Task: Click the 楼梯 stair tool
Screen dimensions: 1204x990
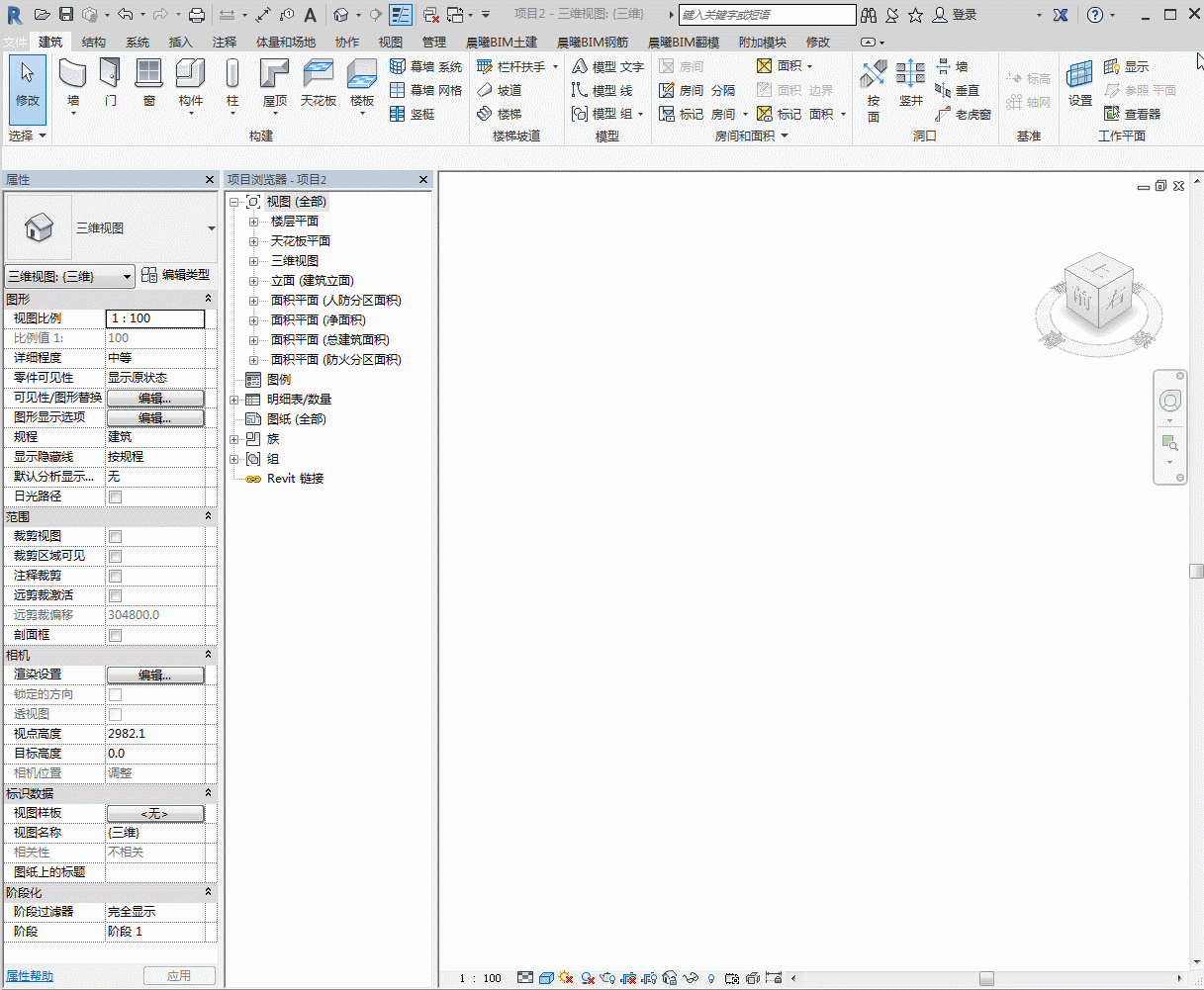Action: 499,114
